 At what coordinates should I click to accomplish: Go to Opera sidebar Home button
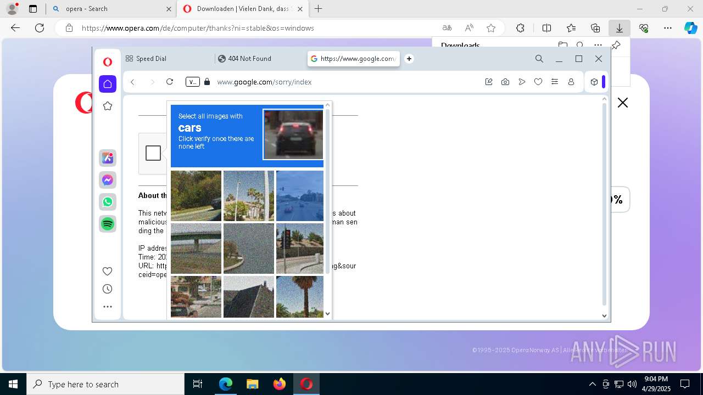pyautogui.click(x=108, y=84)
